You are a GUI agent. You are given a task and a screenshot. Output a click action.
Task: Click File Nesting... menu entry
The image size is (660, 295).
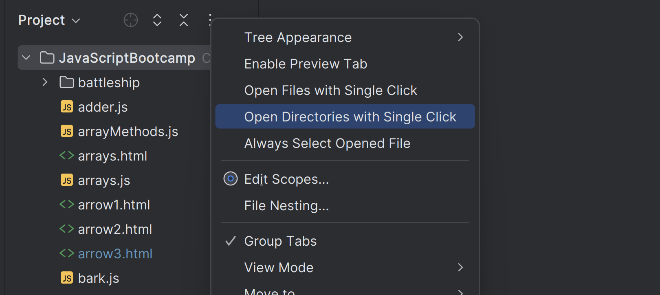(286, 206)
